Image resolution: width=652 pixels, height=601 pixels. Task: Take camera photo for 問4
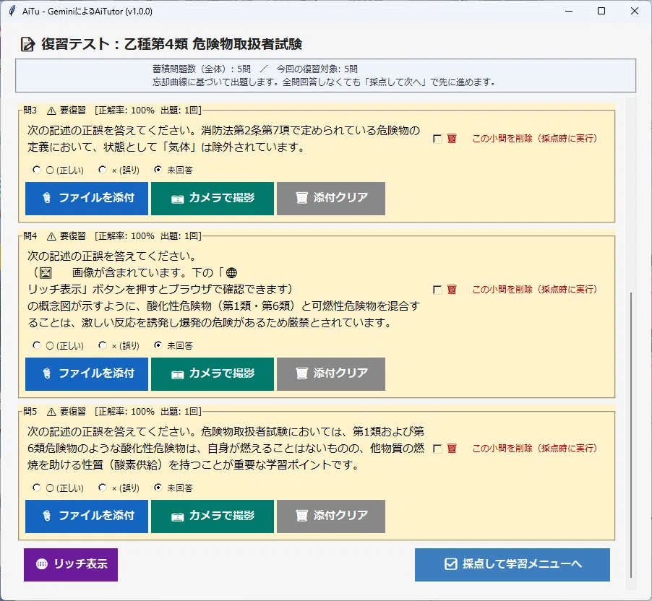213,374
